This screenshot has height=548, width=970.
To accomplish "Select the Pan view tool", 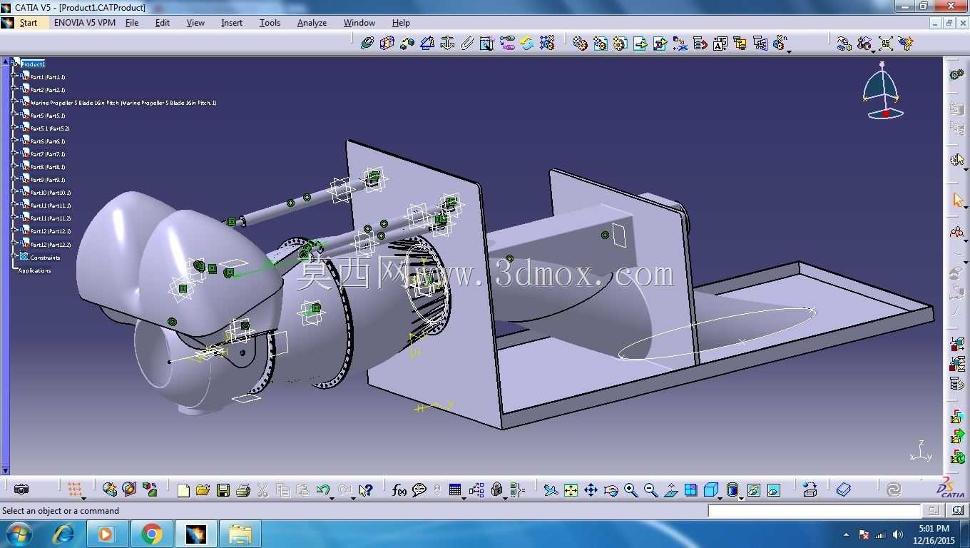I will [591, 490].
